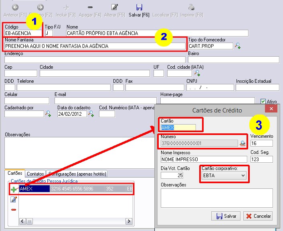Viewport: 283px width, 231px height.
Task: Open the Cartão corporativo dropdown
Action: pyautogui.click(x=224, y=176)
